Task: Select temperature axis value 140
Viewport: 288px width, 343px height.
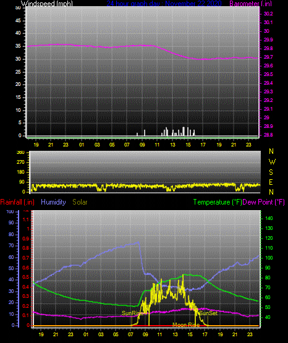Action: click(269, 218)
